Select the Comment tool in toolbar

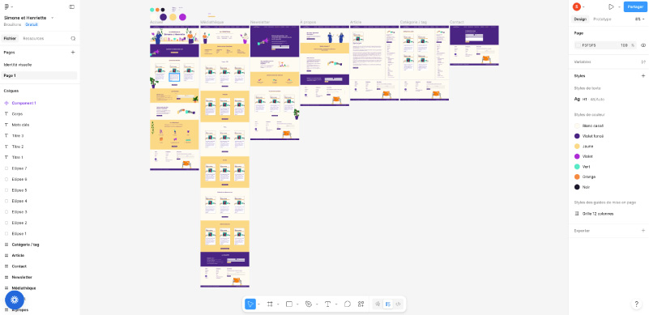(348, 304)
